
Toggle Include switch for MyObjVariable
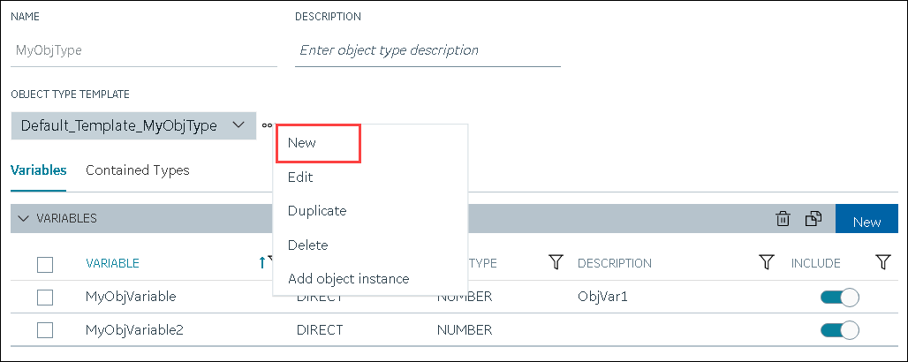click(x=840, y=298)
